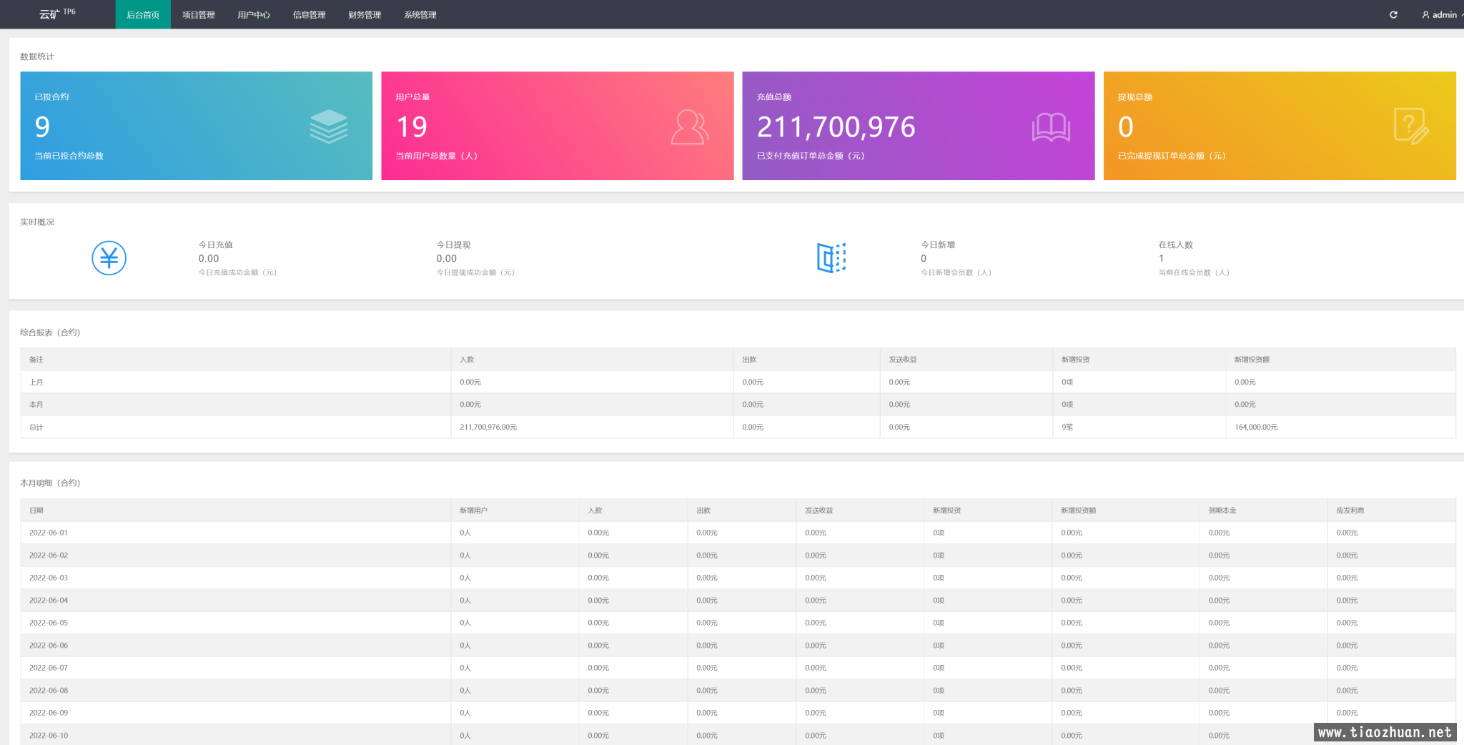Click the users icon on 用户总量 card
Viewport: 1464px width, 745px height.
click(690, 127)
